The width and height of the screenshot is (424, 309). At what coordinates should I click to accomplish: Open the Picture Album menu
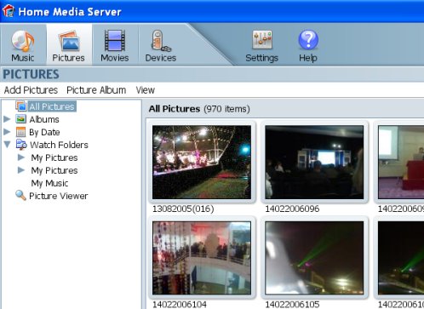(x=96, y=90)
